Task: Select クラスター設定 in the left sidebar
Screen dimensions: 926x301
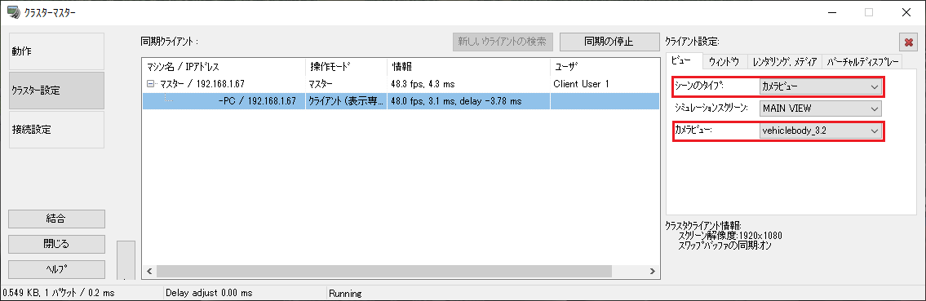Action: pos(56,91)
